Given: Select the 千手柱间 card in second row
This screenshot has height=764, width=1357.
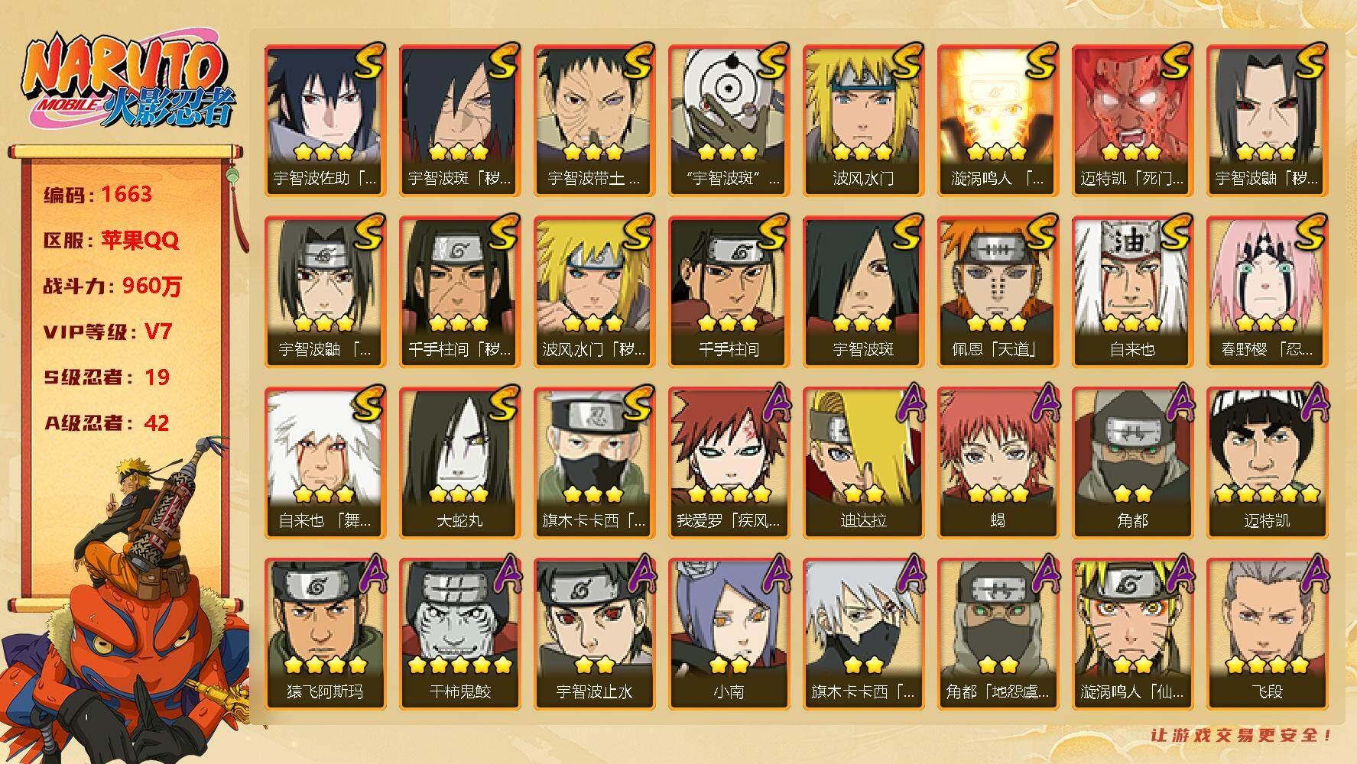Looking at the screenshot, I should [x=729, y=291].
